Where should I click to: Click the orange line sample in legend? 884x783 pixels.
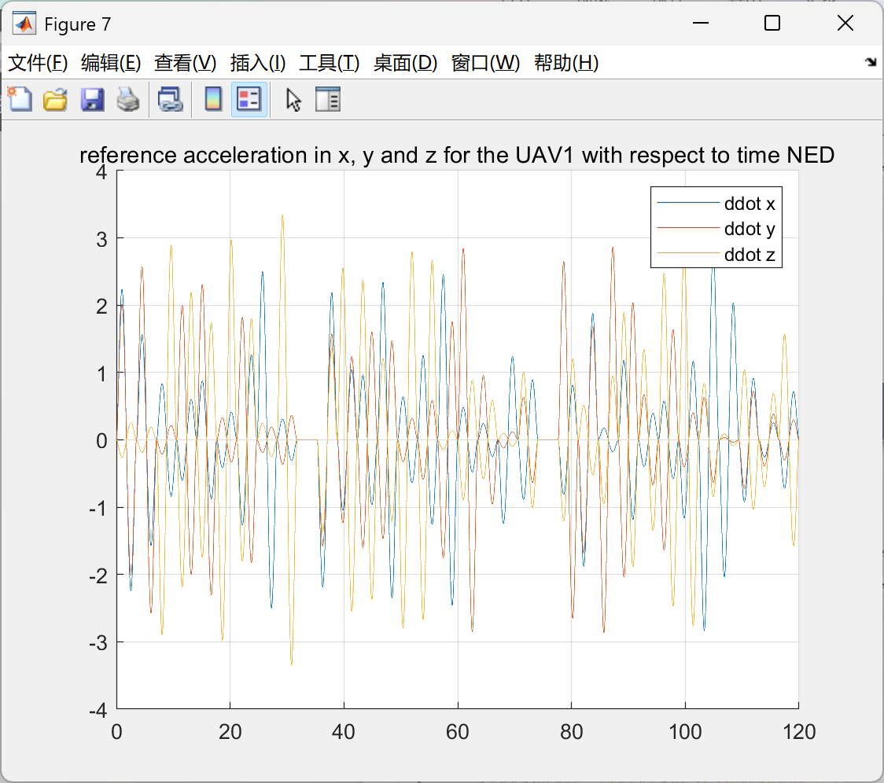688,228
